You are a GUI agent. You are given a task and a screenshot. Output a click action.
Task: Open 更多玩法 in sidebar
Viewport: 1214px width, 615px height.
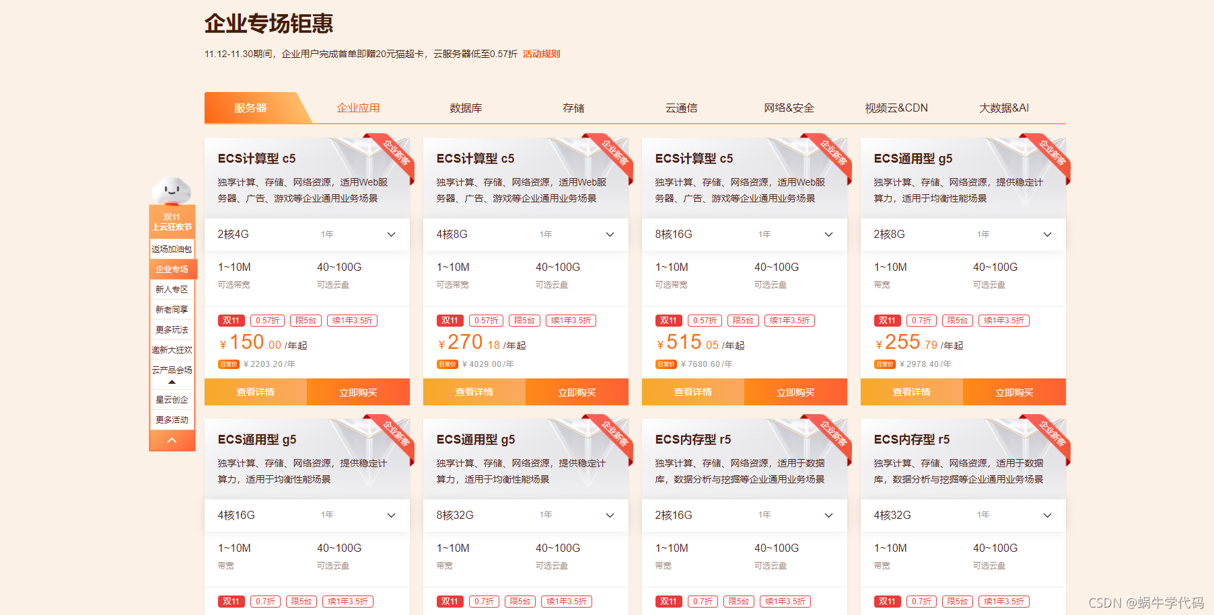point(172,329)
